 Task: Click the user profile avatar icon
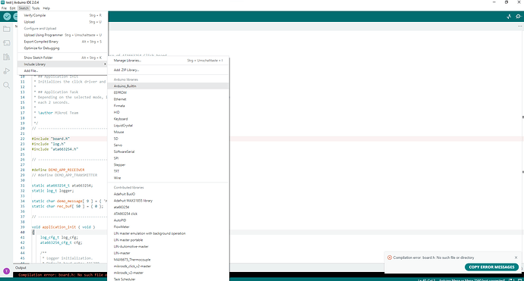[6, 271]
